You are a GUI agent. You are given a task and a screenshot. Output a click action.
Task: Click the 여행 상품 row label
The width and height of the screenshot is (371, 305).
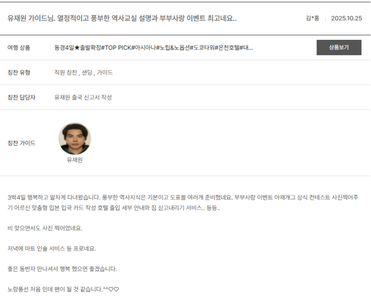click(x=19, y=48)
